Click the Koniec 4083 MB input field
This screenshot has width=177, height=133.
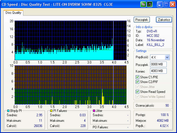coord(158,71)
